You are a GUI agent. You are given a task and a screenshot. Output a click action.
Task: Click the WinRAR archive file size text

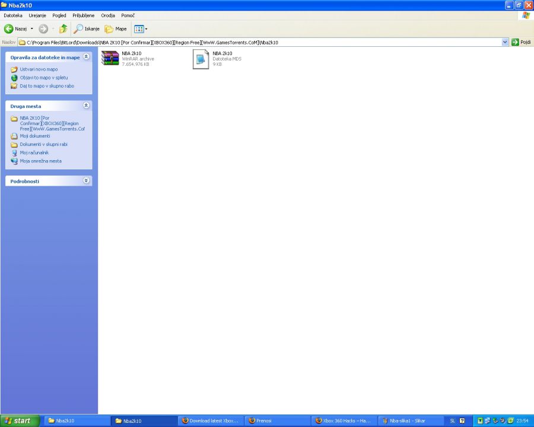135,65
